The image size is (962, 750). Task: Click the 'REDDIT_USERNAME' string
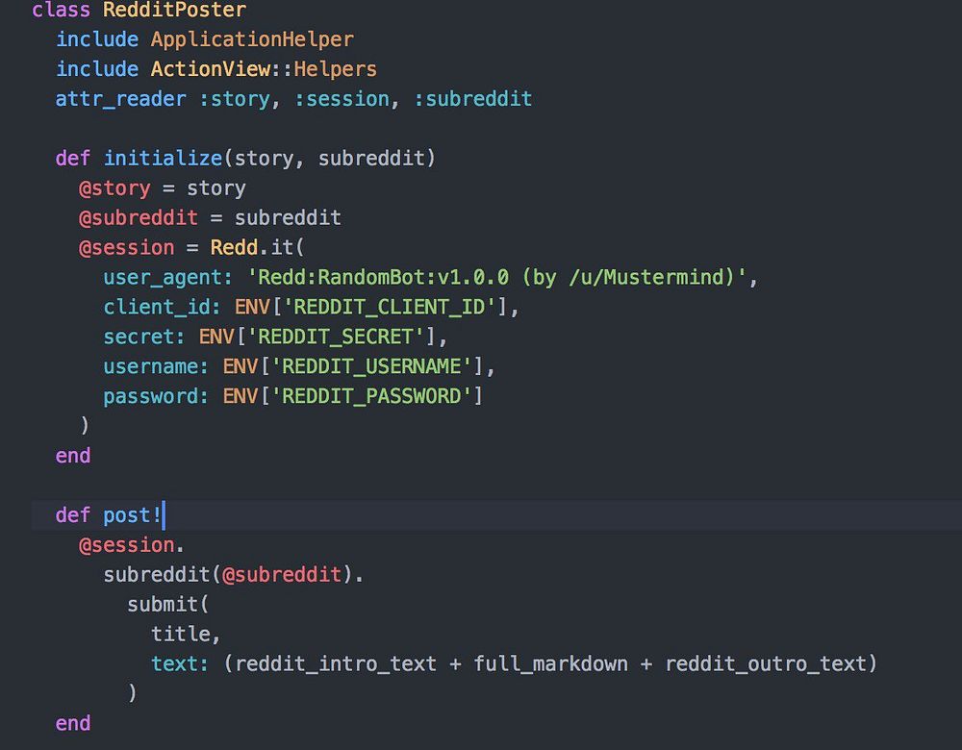point(371,366)
